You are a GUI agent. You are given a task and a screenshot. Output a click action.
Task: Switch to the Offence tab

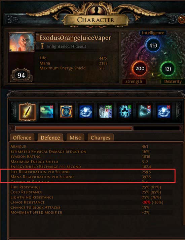click(22, 138)
